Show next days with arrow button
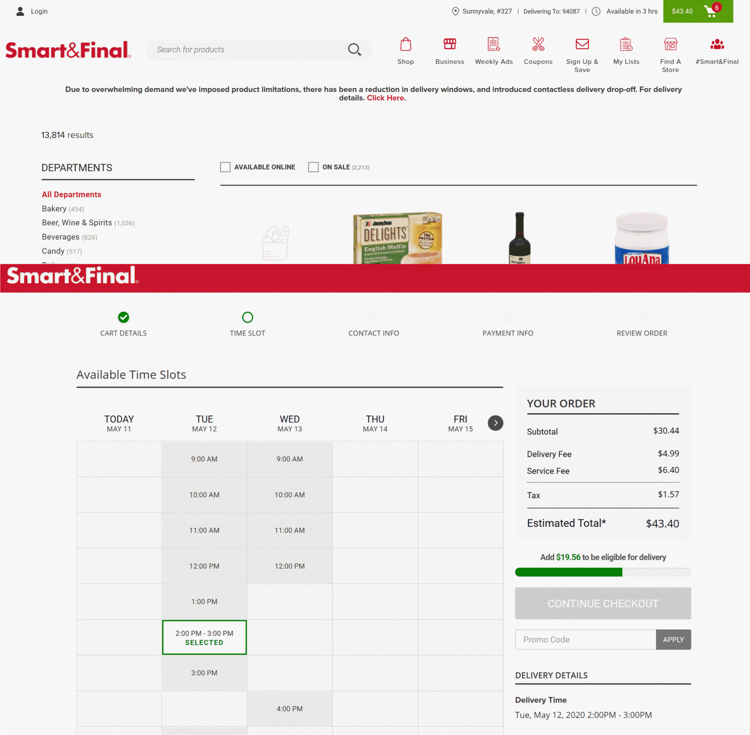The width and height of the screenshot is (750, 735). coord(495,423)
